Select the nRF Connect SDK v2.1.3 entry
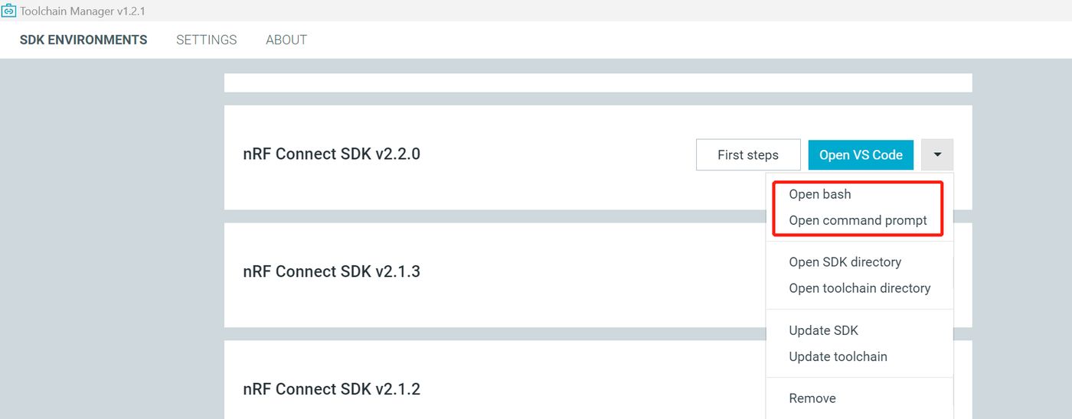Screen dimensions: 1072x419 tap(332, 271)
